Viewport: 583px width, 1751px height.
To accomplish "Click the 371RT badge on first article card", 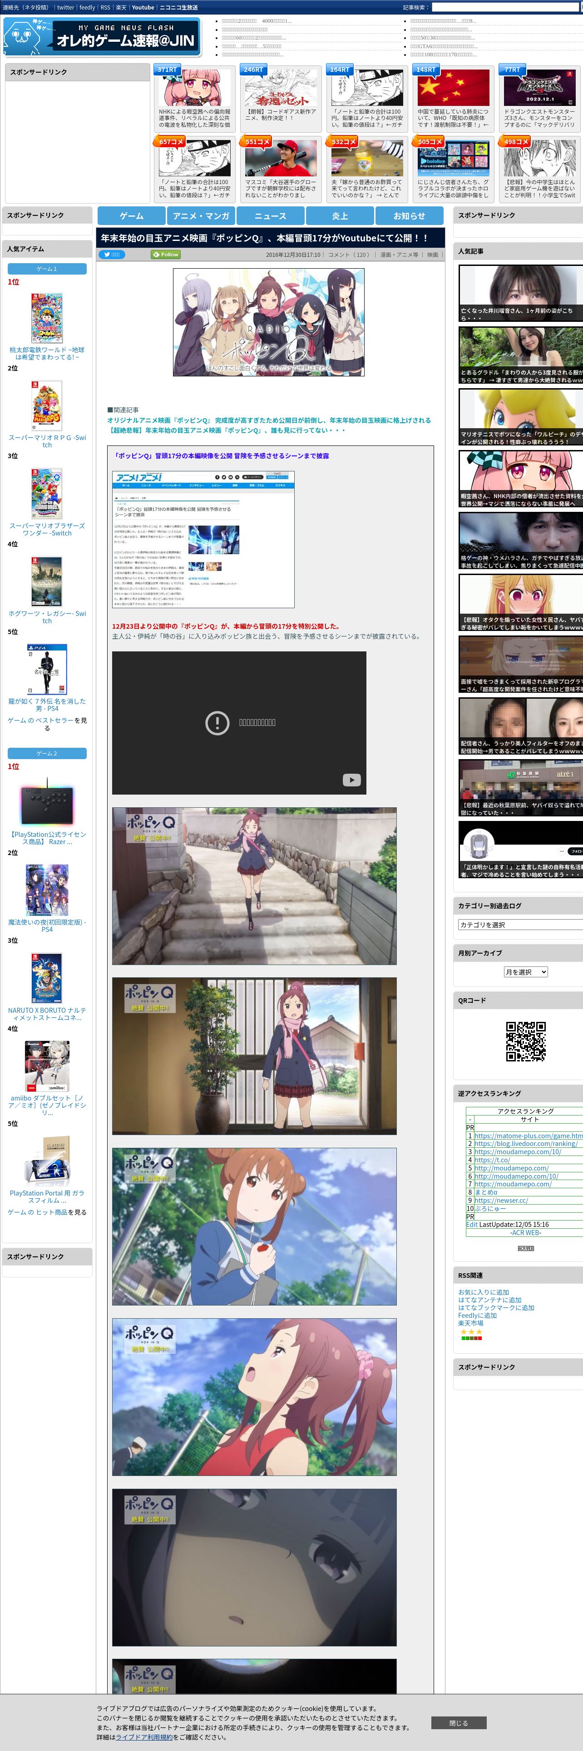I will 167,70.
